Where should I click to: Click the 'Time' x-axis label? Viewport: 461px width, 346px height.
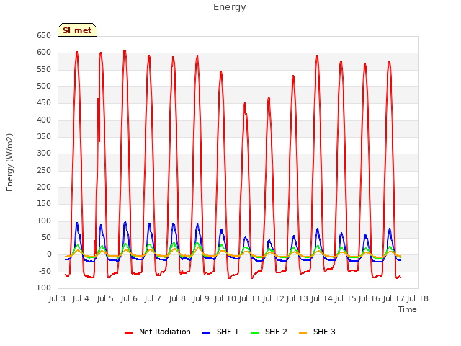click(408, 309)
